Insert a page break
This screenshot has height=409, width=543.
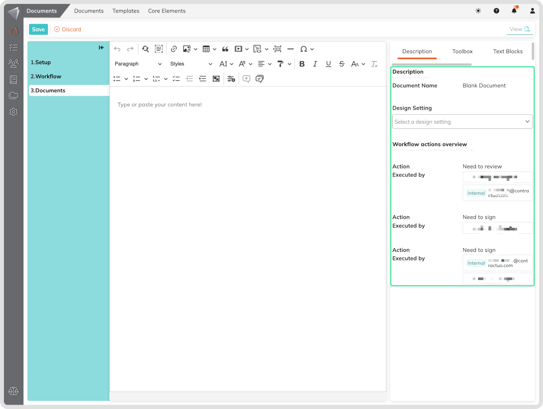click(x=277, y=49)
